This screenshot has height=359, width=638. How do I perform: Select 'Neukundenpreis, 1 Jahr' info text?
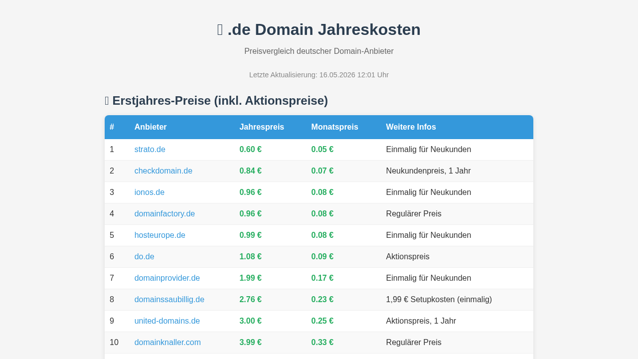[x=428, y=171]
